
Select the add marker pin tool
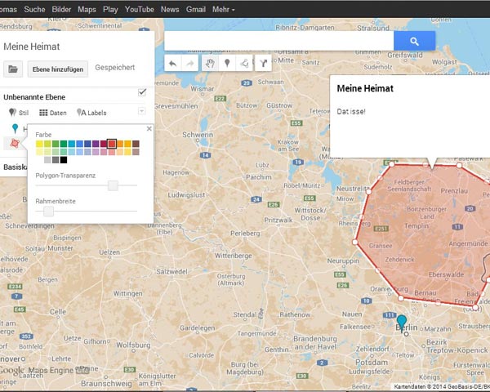pos(227,64)
